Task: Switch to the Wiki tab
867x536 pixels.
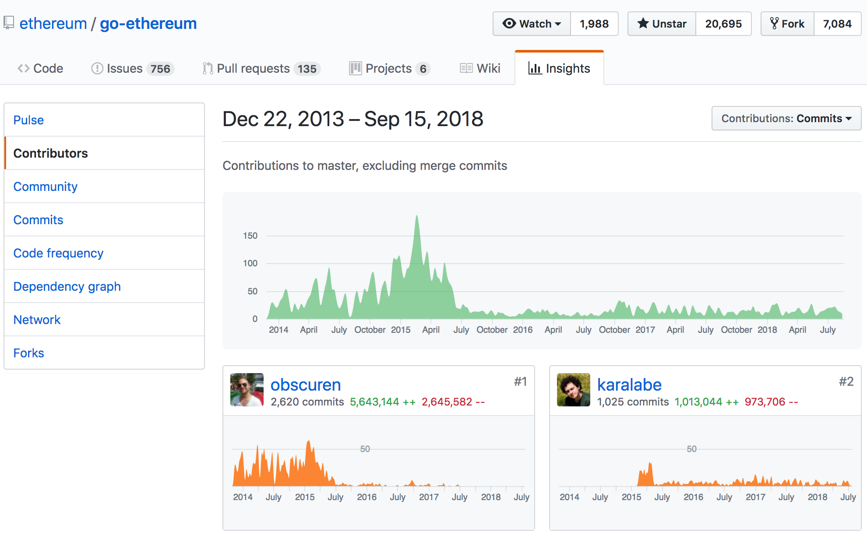Action: (480, 68)
